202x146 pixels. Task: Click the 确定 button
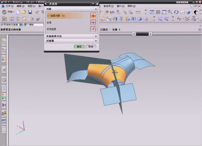point(79,47)
